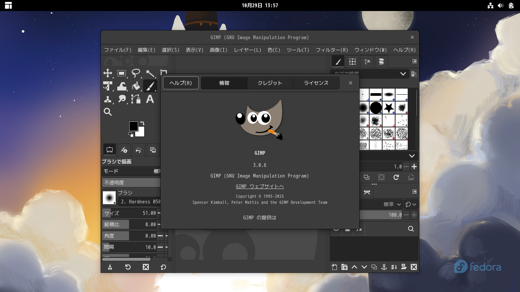The height and width of the screenshot is (292, 520).
Task: Click the Paths tool
Action: (x=136, y=99)
